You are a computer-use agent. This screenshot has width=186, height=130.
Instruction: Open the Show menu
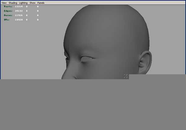(x=33, y=3)
